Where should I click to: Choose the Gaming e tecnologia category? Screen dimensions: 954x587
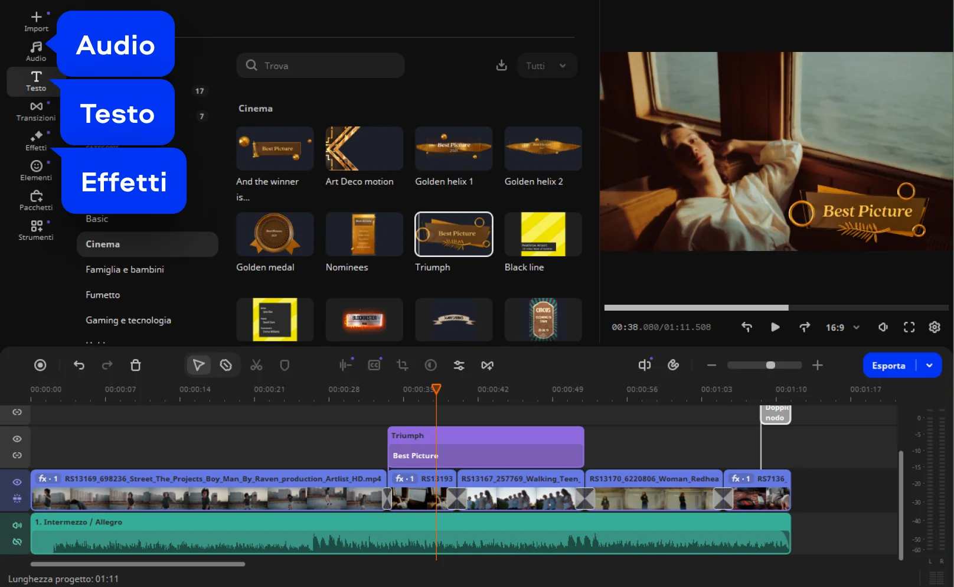coord(128,320)
